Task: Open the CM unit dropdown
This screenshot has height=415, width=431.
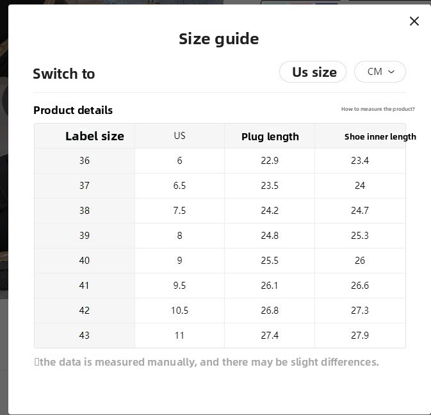Action: [x=380, y=72]
